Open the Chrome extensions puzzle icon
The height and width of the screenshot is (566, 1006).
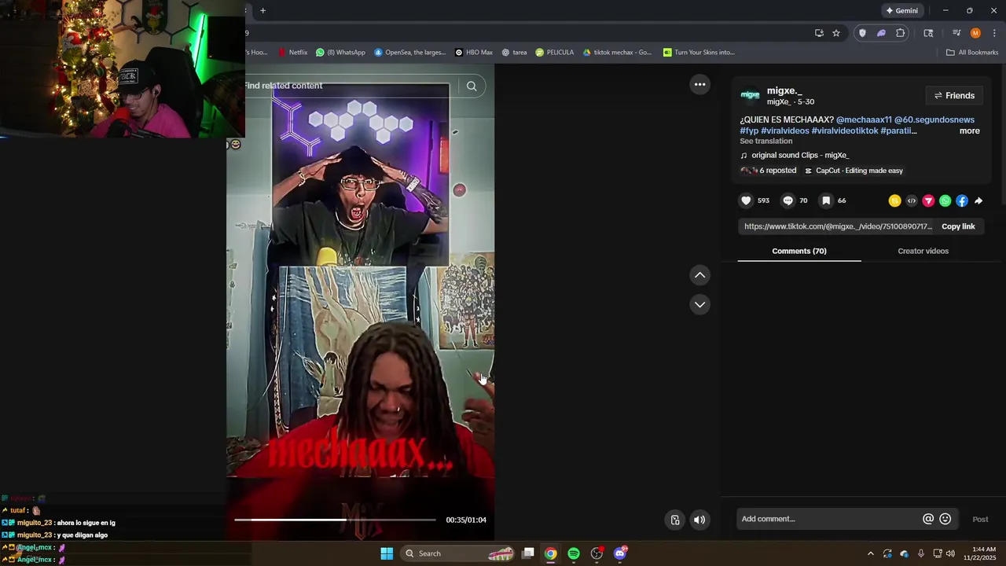click(x=901, y=33)
